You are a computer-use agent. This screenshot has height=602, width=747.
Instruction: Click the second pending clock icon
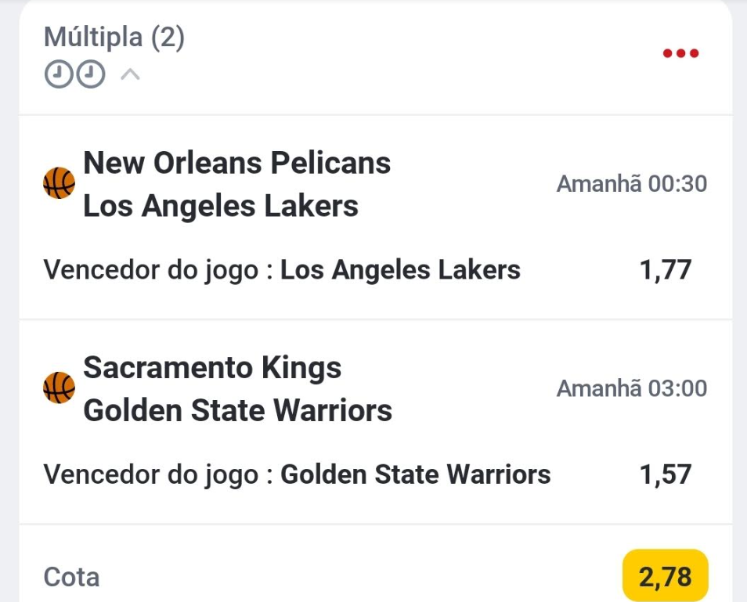92,75
